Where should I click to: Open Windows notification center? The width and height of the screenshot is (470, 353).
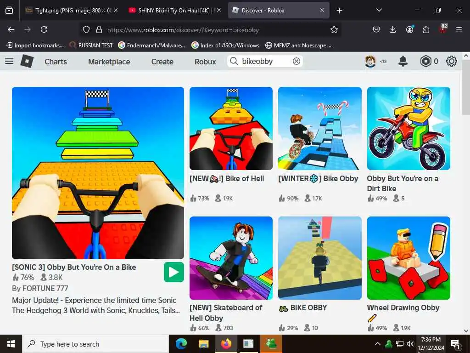coord(455,344)
